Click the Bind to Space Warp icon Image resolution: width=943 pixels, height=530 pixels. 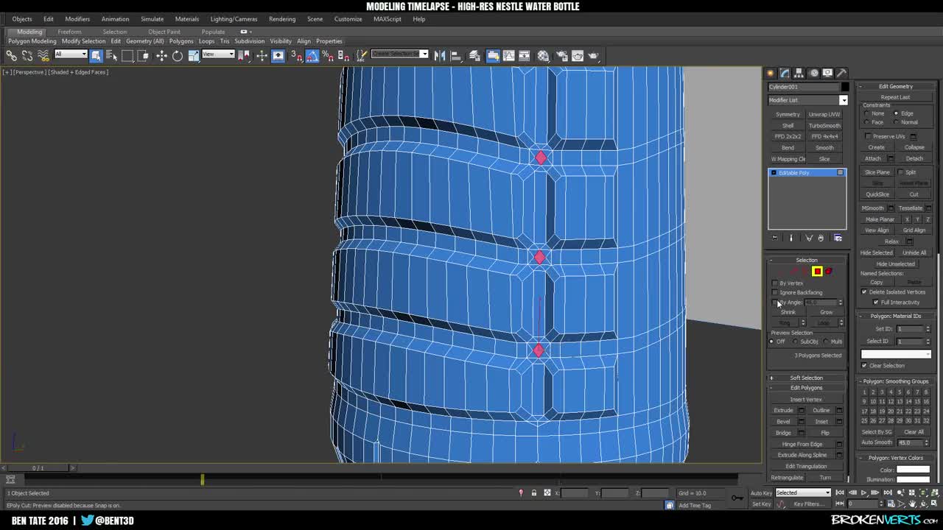tap(43, 56)
